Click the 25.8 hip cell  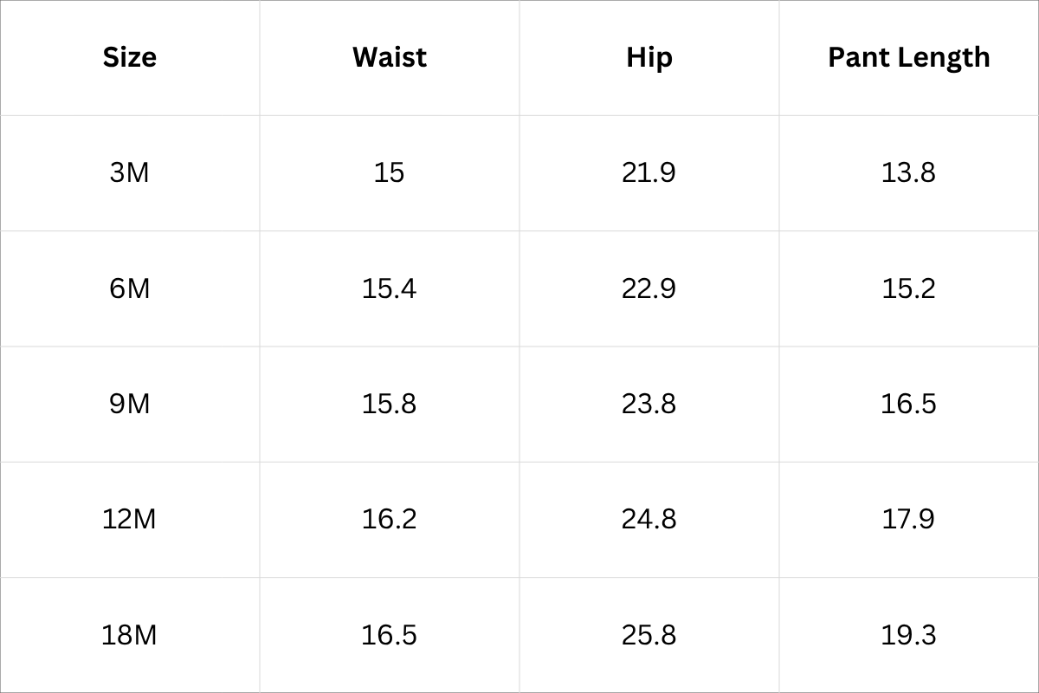pyautogui.click(x=649, y=635)
